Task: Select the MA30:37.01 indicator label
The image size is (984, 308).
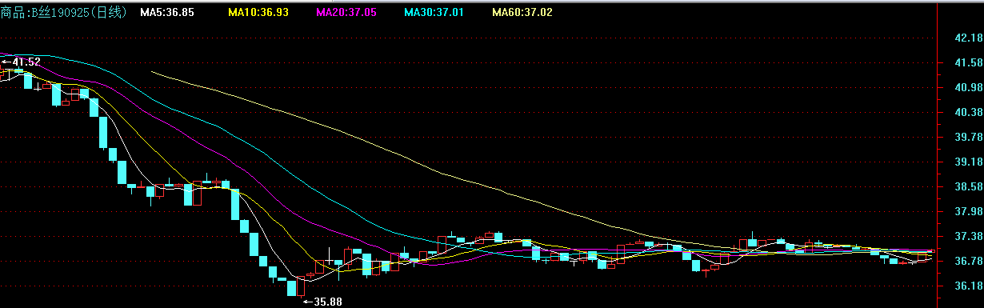Action: click(434, 12)
